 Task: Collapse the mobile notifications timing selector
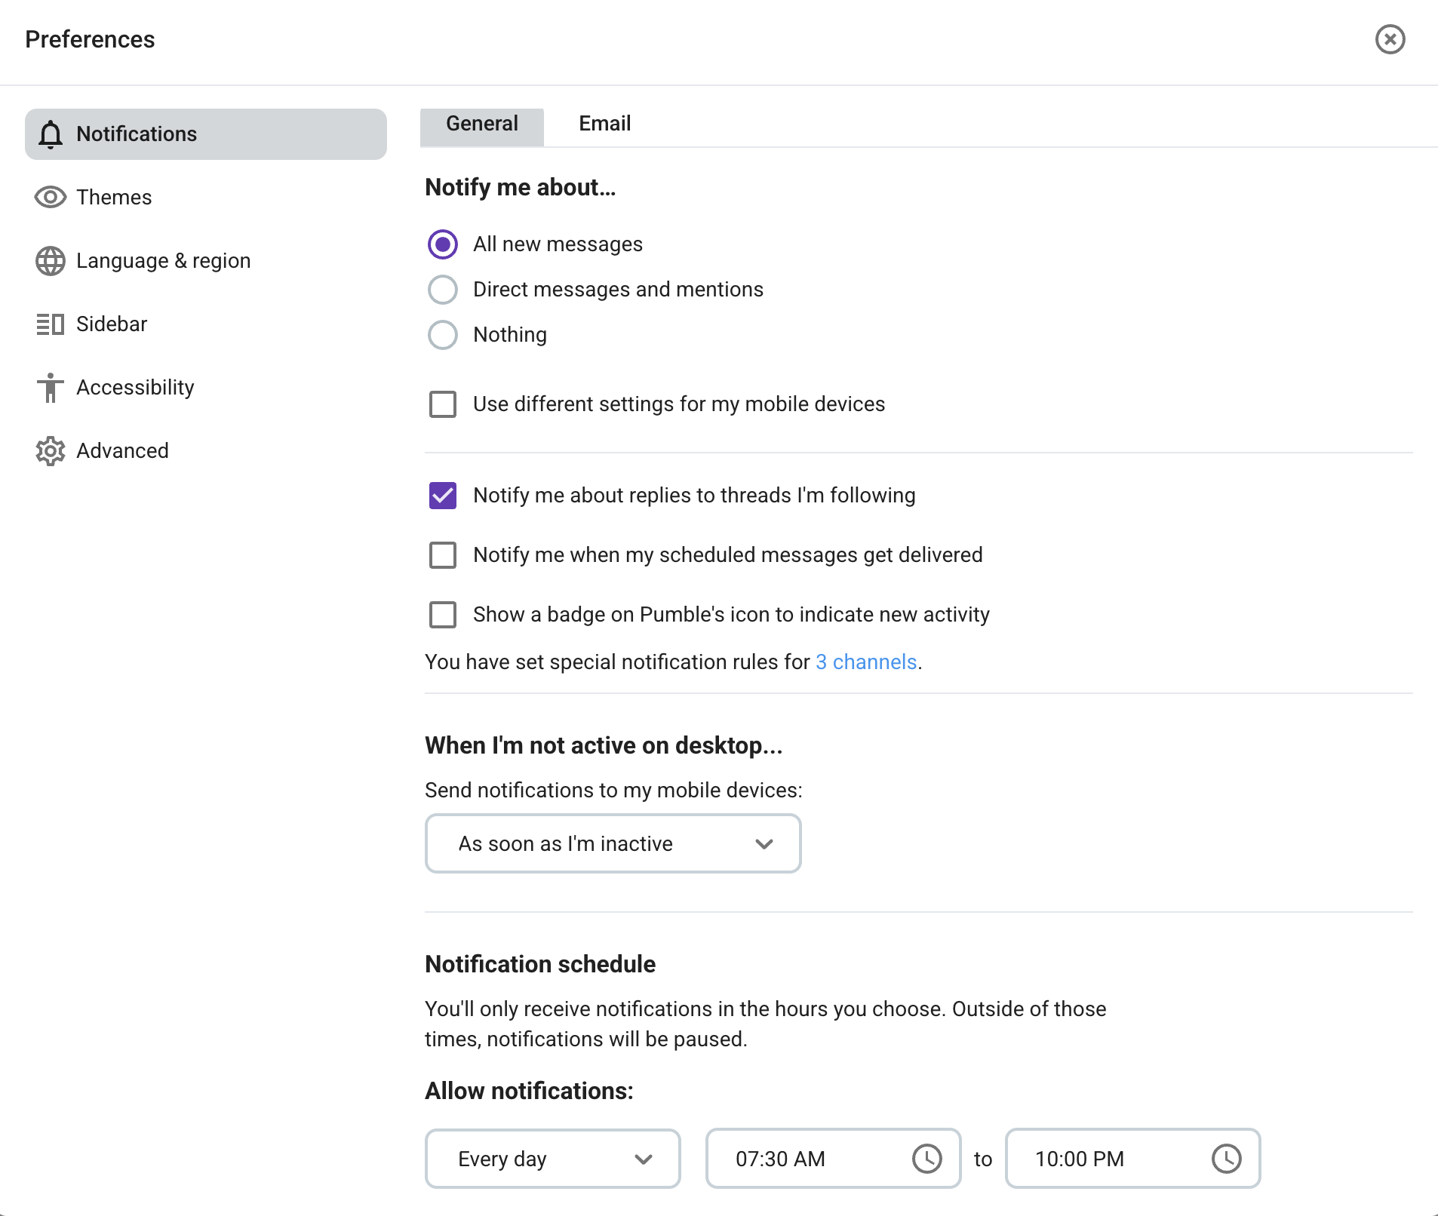pyautogui.click(x=764, y=843)
